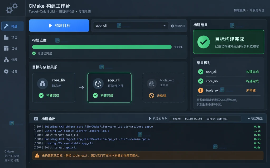Screen dimensions: 270x168
Task: Click the gears app logo
Action: click(12, 8)
